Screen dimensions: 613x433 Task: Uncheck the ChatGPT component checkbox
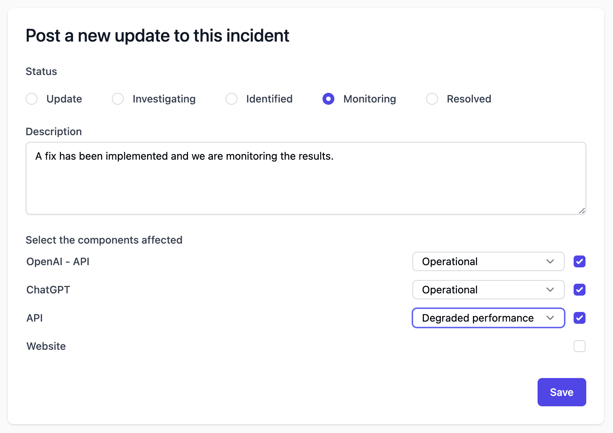click(579, 290)
